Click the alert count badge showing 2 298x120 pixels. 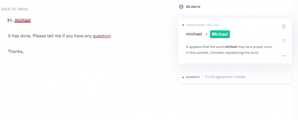[x=181, y=7]
